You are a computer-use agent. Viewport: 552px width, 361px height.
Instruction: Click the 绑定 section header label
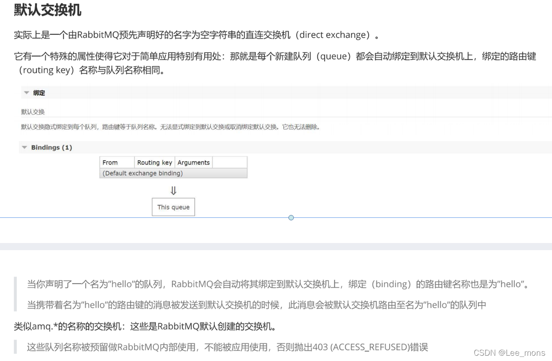(x=39, y=93)
